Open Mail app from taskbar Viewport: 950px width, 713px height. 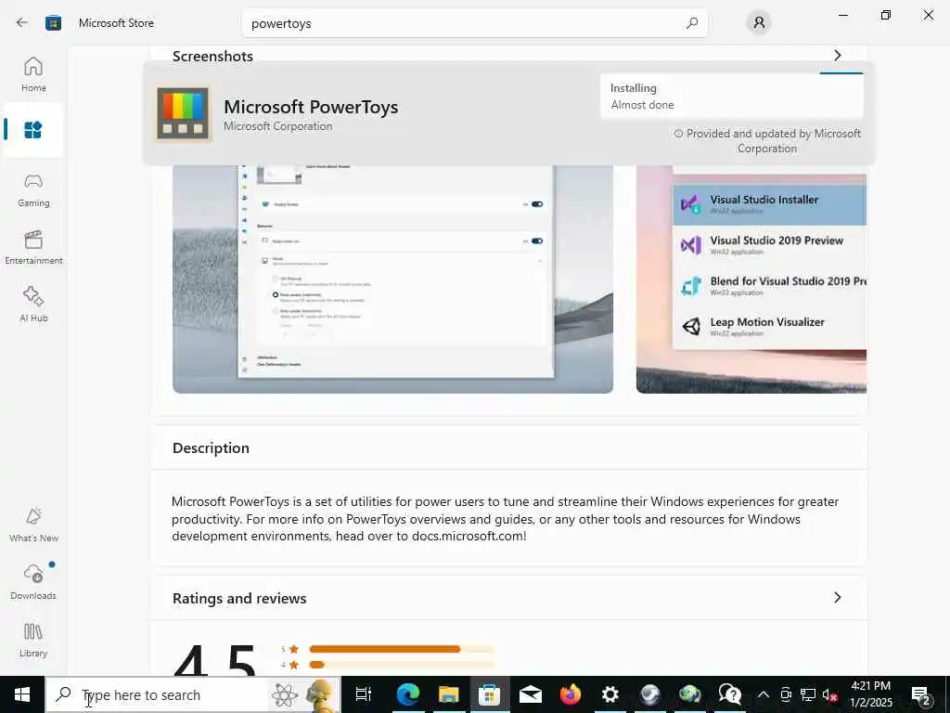[530, 694]
